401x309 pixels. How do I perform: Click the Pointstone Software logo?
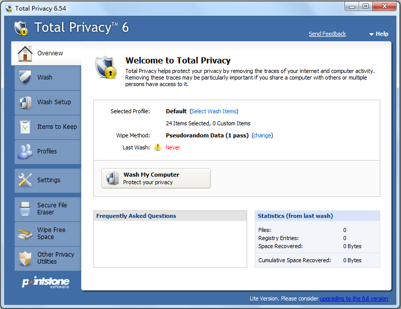point(45,282)
